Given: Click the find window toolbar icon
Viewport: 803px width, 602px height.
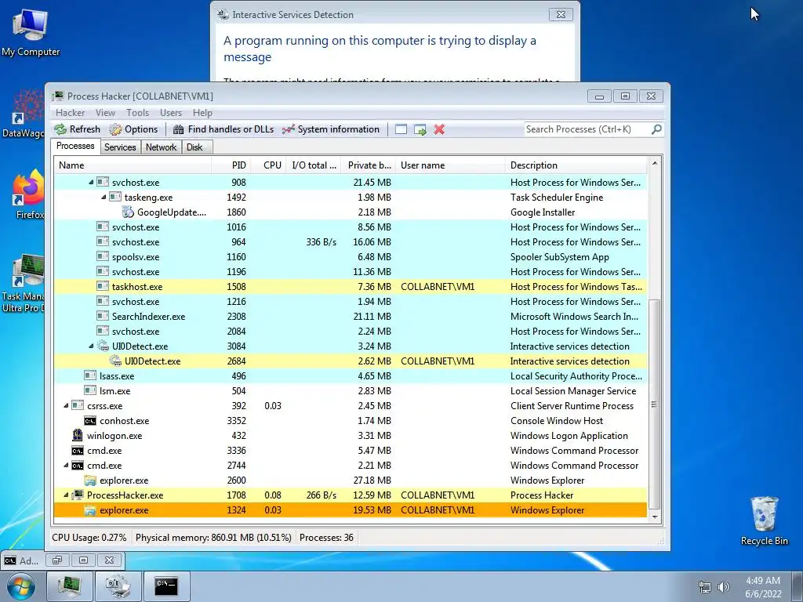Looking at the screenshot, I should [401, 129].
